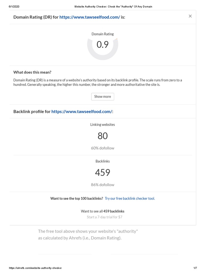Open the free backlink checker tool link

coord(130,199)
